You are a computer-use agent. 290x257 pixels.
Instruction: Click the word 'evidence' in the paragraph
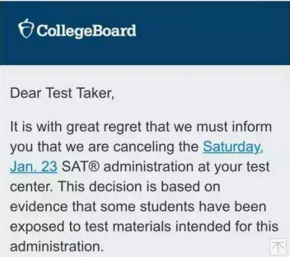point(39,207)
